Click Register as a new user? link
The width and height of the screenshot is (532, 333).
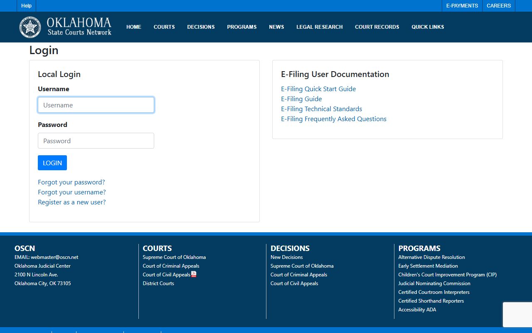coord(72,202)
